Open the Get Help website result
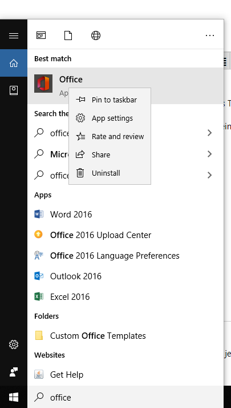This screenshot has width=231, height=408. [x=125, y=374]
